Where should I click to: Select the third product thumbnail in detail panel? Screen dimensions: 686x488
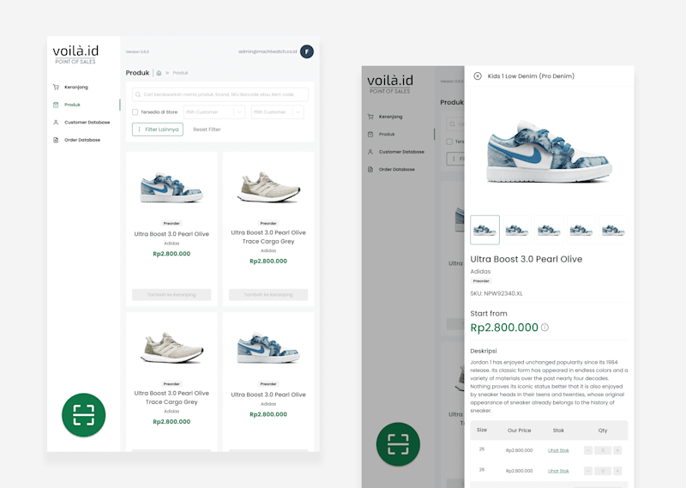(549, 230)
